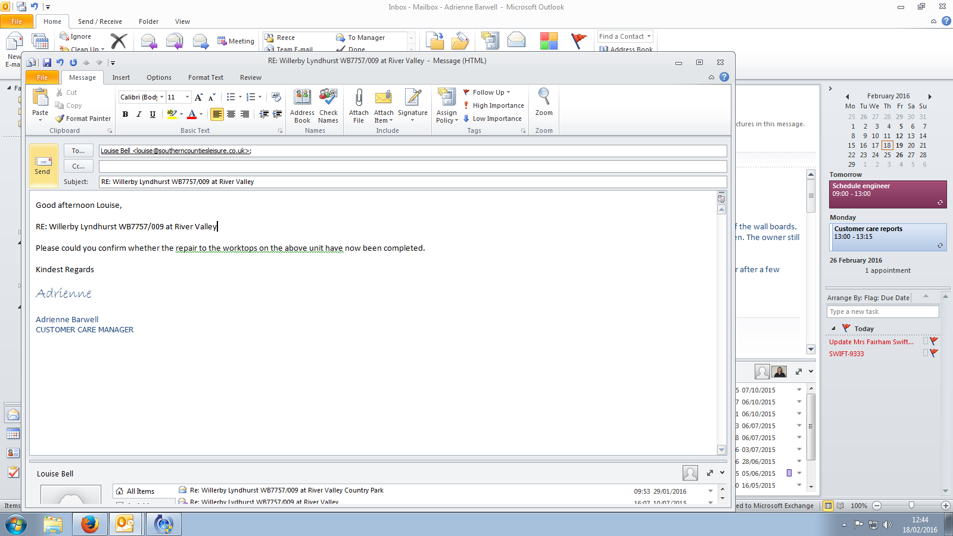Click the Paste clipboard icon

click(x=41, y=96)
